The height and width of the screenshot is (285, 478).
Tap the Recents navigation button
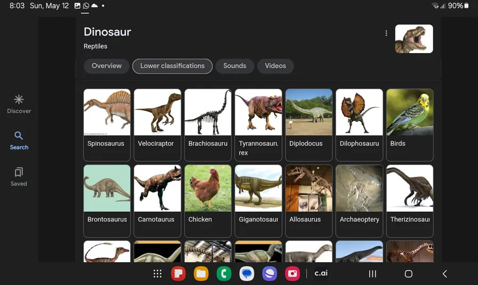[372, 274]
